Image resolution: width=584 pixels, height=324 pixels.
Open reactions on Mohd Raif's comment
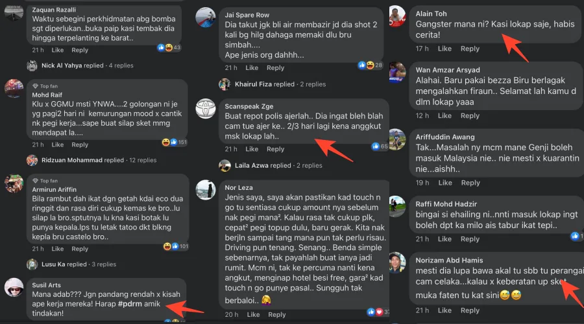tap(175, 142)
